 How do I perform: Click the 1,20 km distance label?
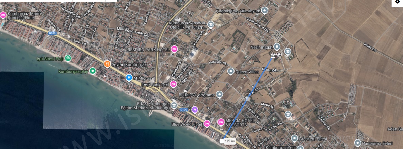pyautogui.click(x=230, y=141)
